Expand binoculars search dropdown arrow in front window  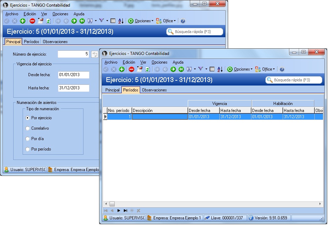[195, 69]
